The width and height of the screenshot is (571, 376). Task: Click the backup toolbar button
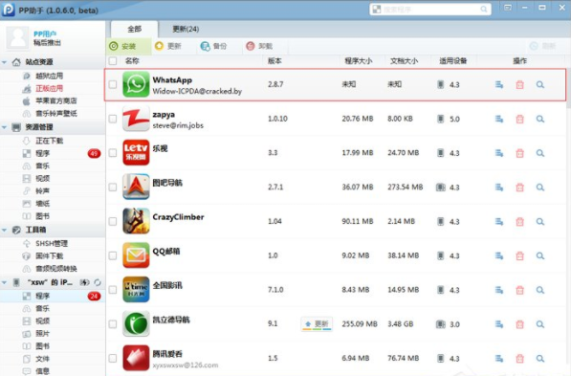click(x=213, y=46)
